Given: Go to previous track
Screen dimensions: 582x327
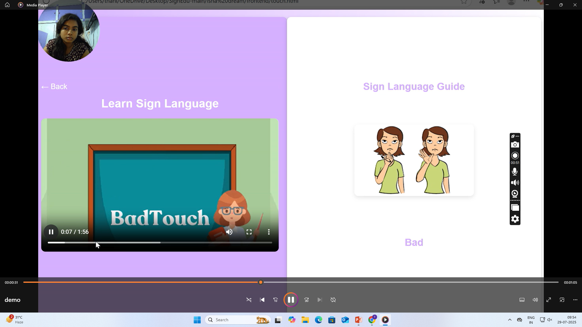Looking at the screenshot, I should pos(262,300).
